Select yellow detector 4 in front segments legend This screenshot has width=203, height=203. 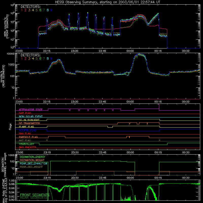pos(33,10)
